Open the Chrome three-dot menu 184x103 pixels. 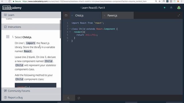click(182, 1)
